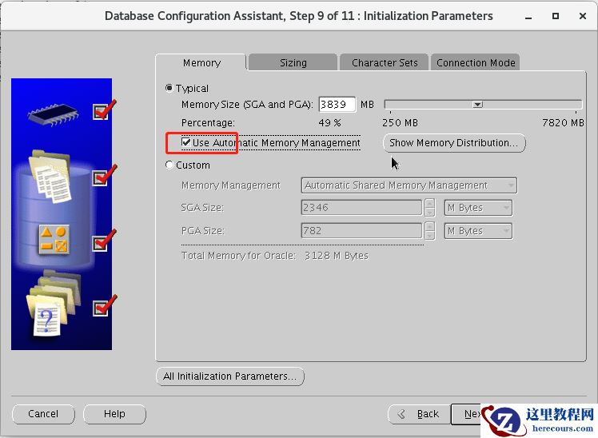Click the '7820 MB' slider maximum label
The width and height of the screenshot is (598, 438).
pyautogui.click(x=563, y=123)
